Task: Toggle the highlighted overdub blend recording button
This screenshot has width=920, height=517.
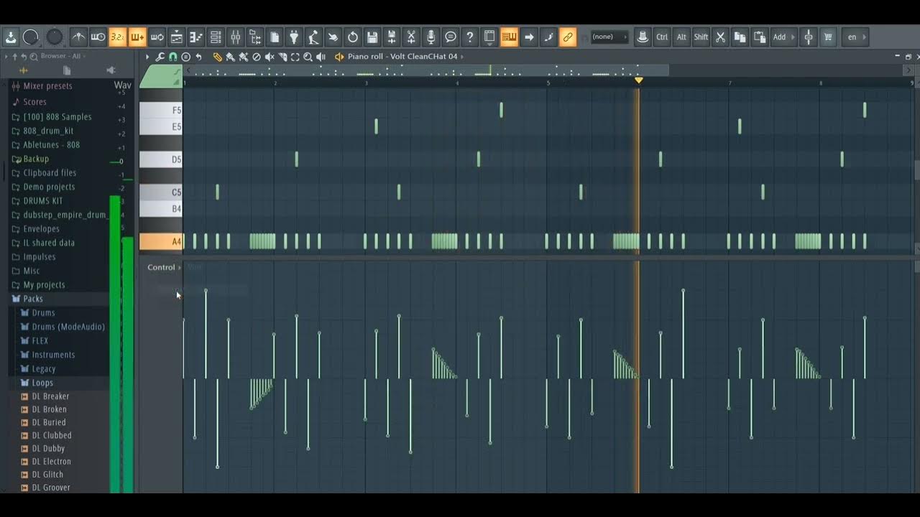Action: [x=137, y=37]
